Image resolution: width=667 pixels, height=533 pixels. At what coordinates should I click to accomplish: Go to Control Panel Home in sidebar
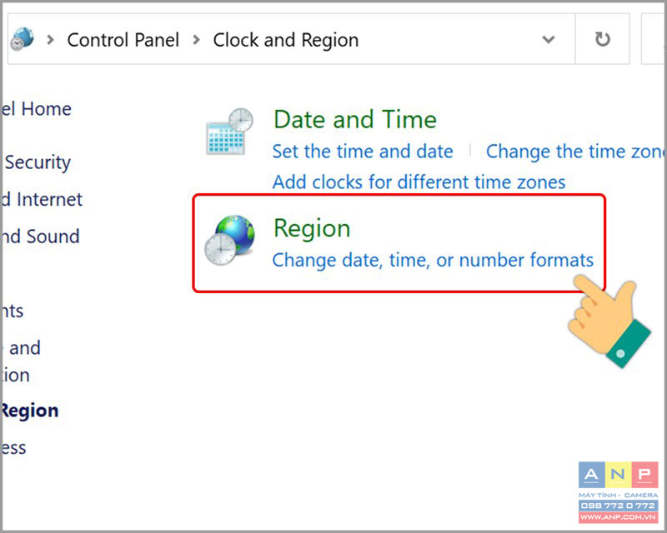[36, 109]
